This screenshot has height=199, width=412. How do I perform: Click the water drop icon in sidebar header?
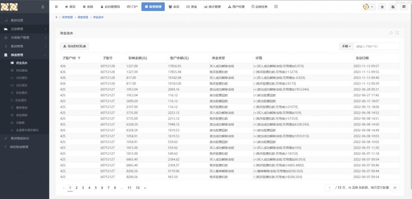pos(43,7)
